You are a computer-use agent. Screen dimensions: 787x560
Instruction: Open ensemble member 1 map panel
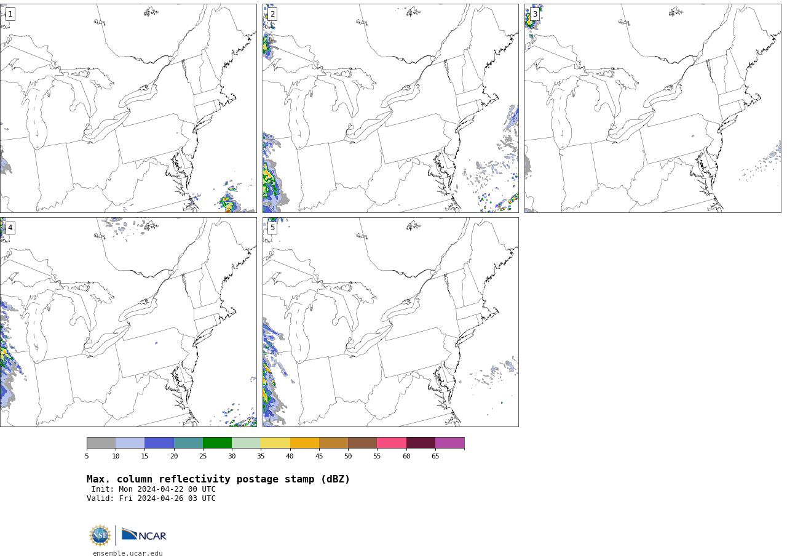[x=128, y=108]
